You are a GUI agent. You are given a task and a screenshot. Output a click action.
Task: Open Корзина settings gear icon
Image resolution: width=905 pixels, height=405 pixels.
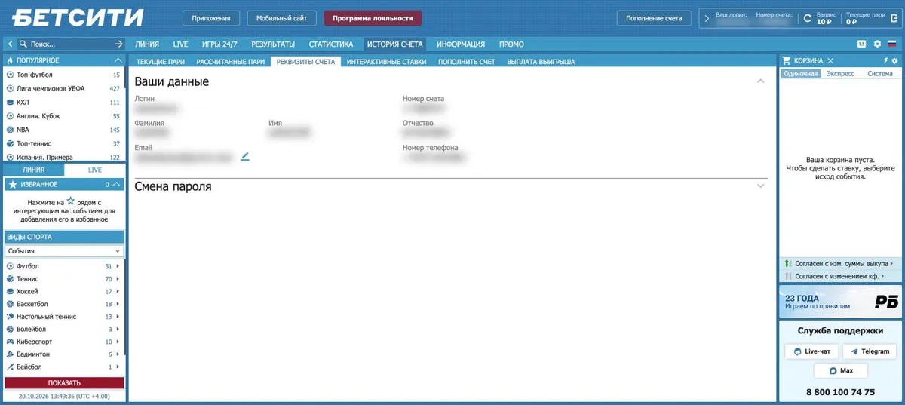tap(894, 60)
